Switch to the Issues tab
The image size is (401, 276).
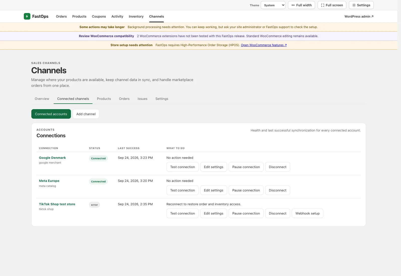142,99
